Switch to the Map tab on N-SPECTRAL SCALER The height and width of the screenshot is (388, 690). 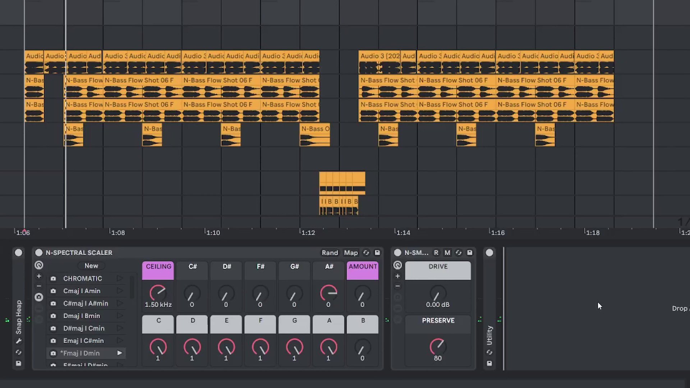point(350,253)
